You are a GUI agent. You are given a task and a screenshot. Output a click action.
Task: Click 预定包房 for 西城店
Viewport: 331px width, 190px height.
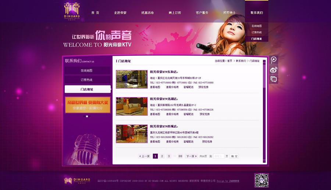[x=207, y=142]
